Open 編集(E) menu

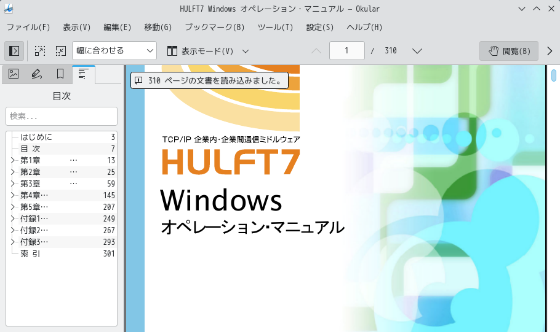click(117, 27)
